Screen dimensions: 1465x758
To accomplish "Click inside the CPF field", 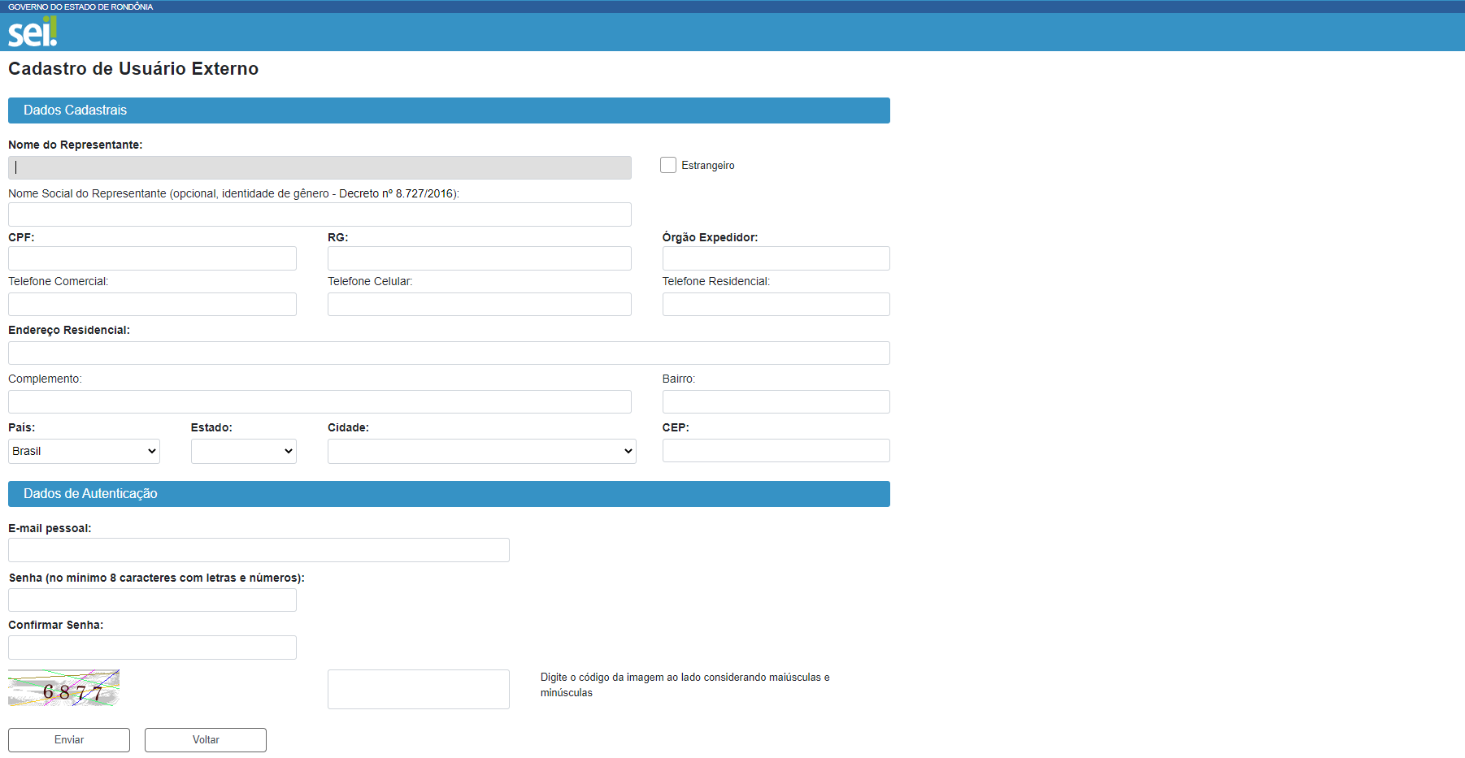I will click(151, 258).
